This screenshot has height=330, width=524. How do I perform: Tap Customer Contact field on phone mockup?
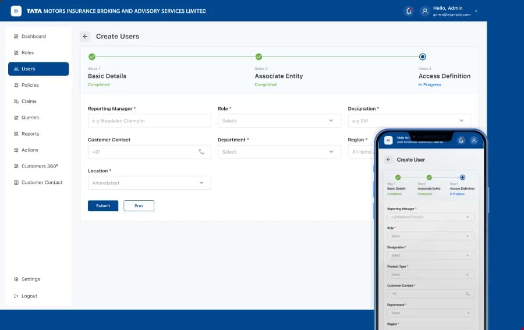(431, 293)
